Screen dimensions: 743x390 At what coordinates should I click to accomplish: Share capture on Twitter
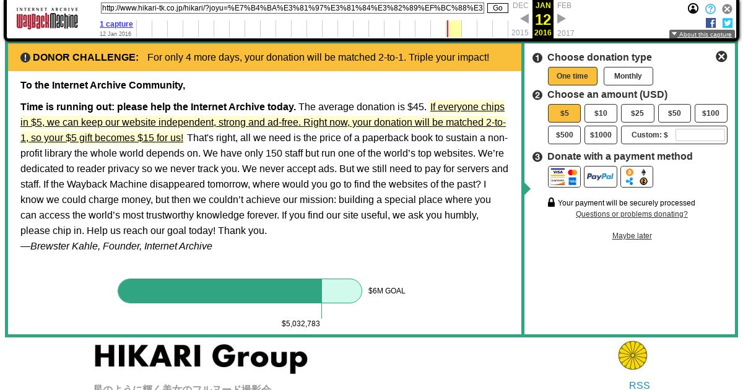tap(728, 23)
